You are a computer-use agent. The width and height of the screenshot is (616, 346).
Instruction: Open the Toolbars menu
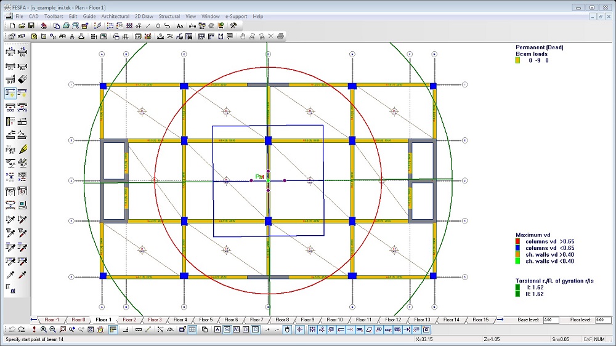[x=54, y=17]
